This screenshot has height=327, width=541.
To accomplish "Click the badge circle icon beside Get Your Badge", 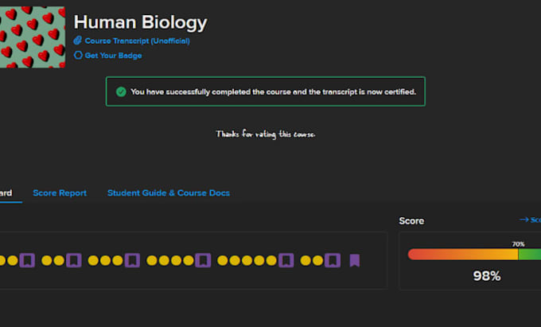I will [x=78, y=55].
